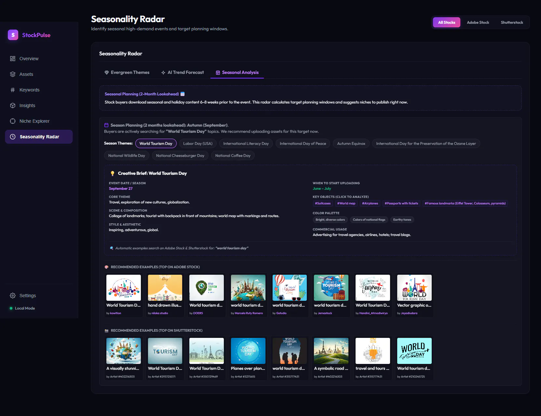
Task: Open Adobe thumbnail by Jemastock
Action: pyautogui.click(x=331, y=288)
